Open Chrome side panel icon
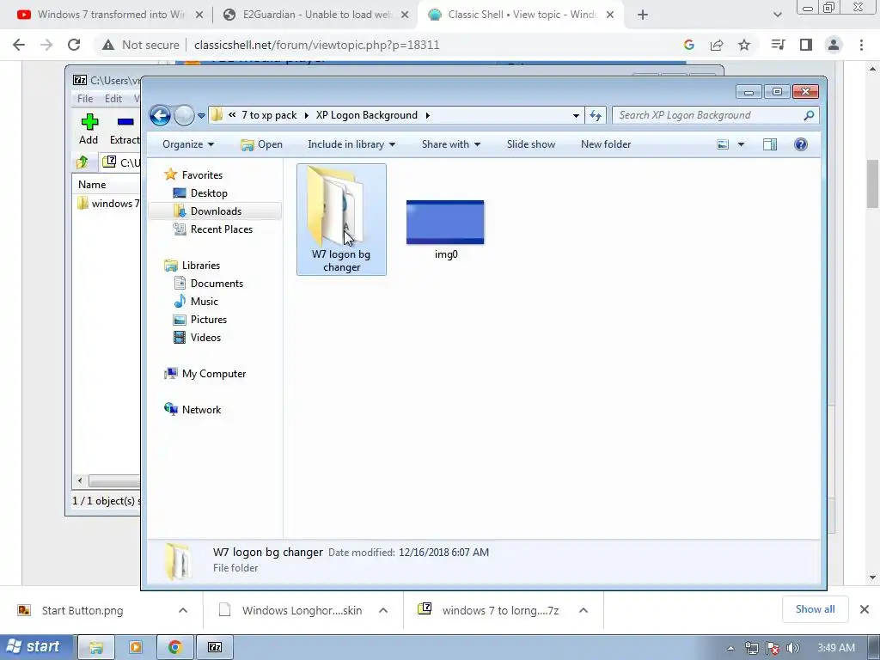The height and width of the screenshot is (660, 880). pyautogui.click(x=806, y=45)
